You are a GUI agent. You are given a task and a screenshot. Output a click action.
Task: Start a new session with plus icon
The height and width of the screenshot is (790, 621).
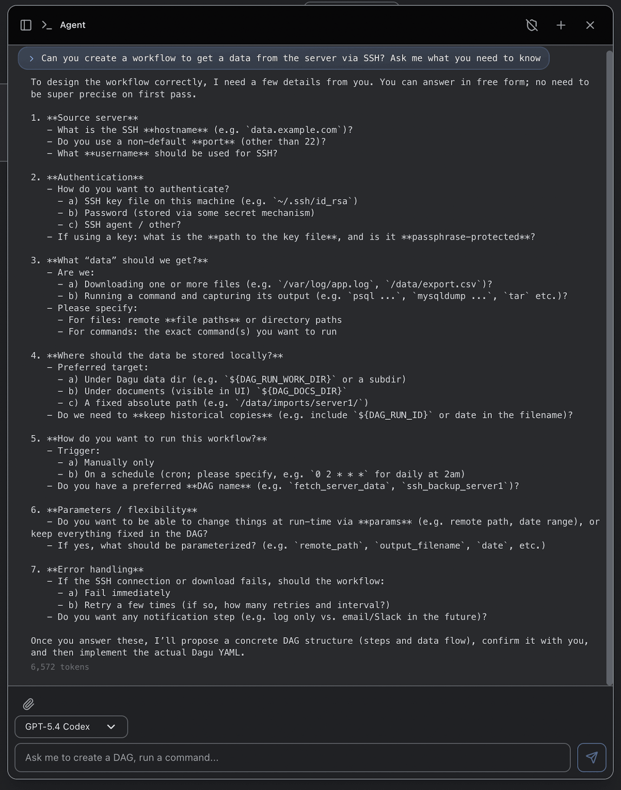pyautogui.click(x=561, y=25)
